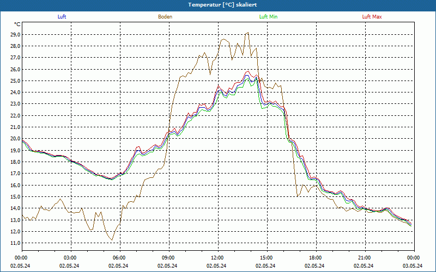Click the '23,0' y-axis value
The height and width of the screenshot is (272, 436).
click(15, 104)
